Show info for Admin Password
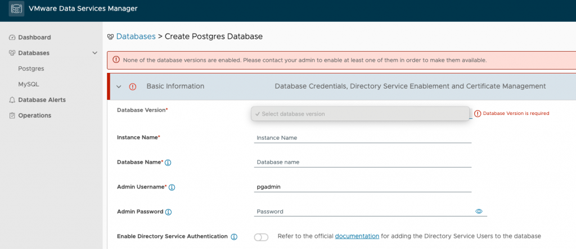576x249 pixels. click(168, 212)
